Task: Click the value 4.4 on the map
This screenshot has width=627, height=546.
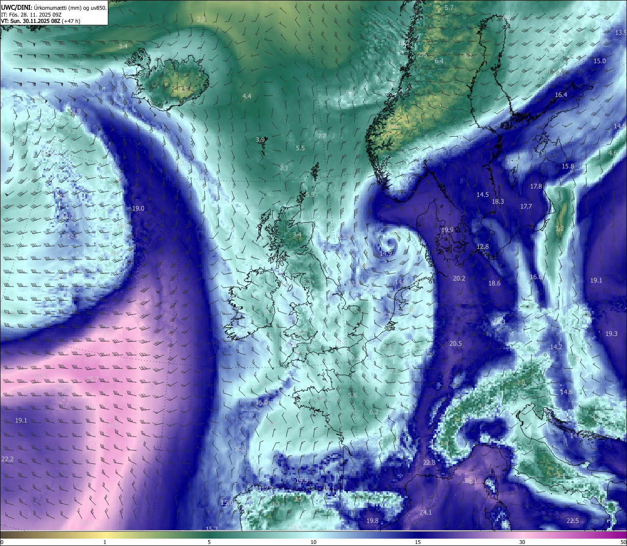Action: (247, 96)
